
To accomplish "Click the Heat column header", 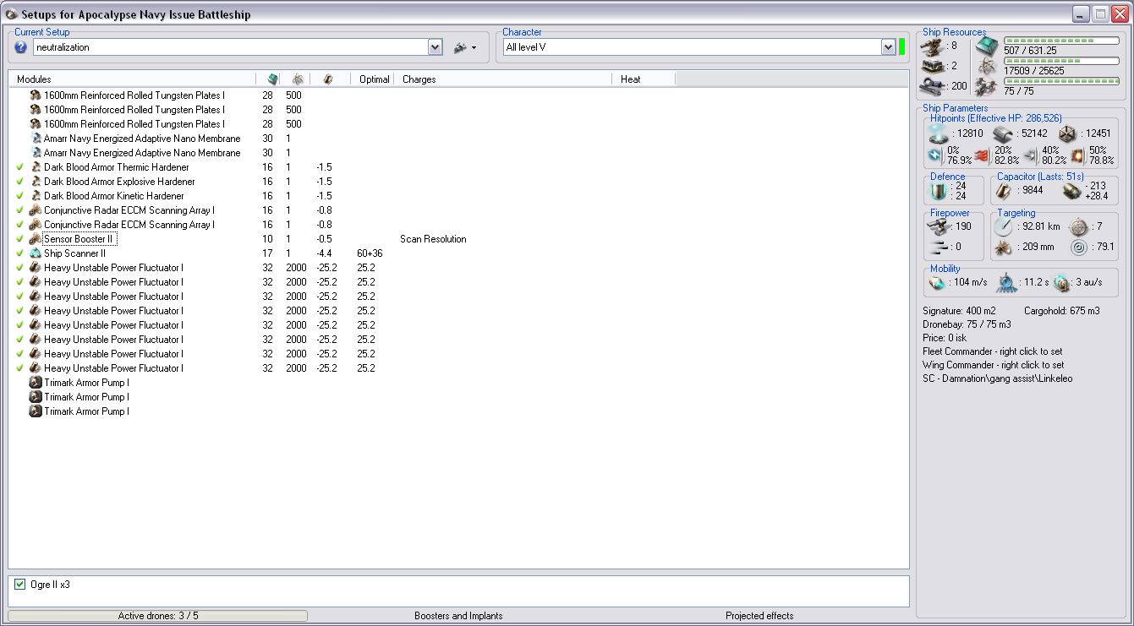I will click(x=644, y=79).
